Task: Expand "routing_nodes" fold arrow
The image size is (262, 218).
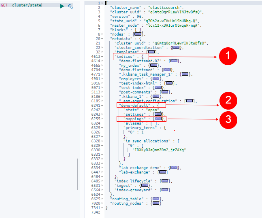Action: (102, 203)
